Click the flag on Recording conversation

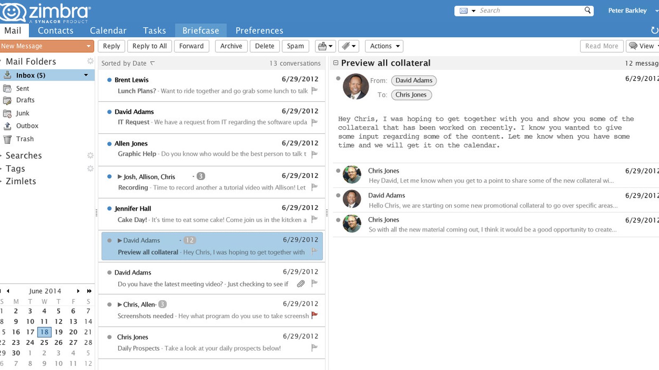(x=314, y=187)
